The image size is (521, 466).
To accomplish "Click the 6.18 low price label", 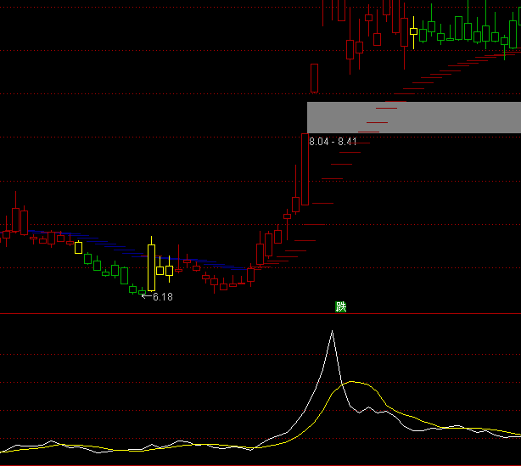I will click(x=162, y=296).
